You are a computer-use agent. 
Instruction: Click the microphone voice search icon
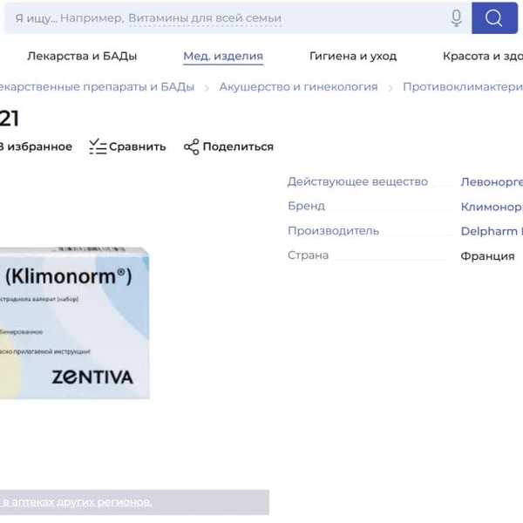coord(456,18)
